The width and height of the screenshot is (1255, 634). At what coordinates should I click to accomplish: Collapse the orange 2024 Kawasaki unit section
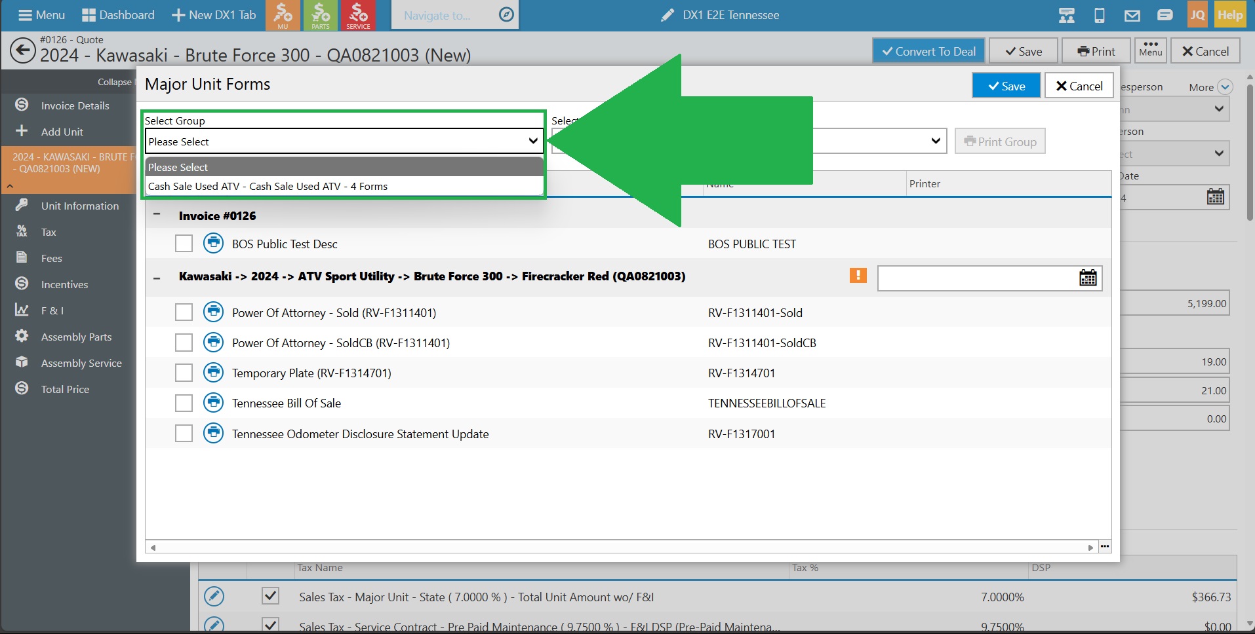point(10,186)
